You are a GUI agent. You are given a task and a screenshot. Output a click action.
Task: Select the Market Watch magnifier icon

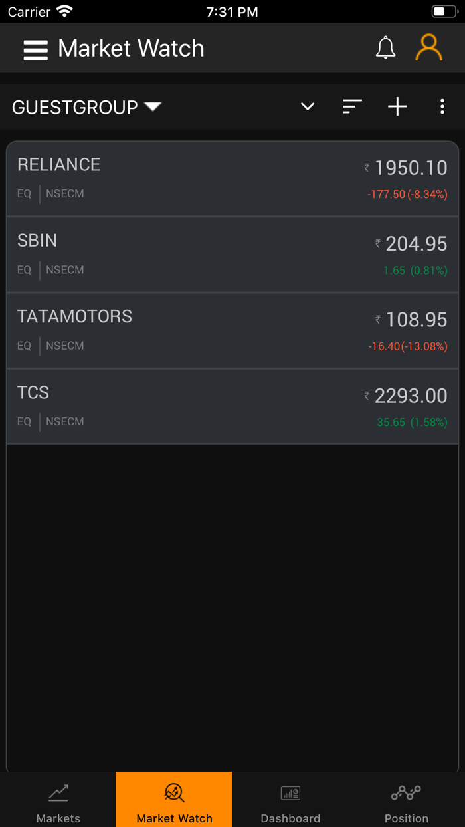click(x=173, y=792)
